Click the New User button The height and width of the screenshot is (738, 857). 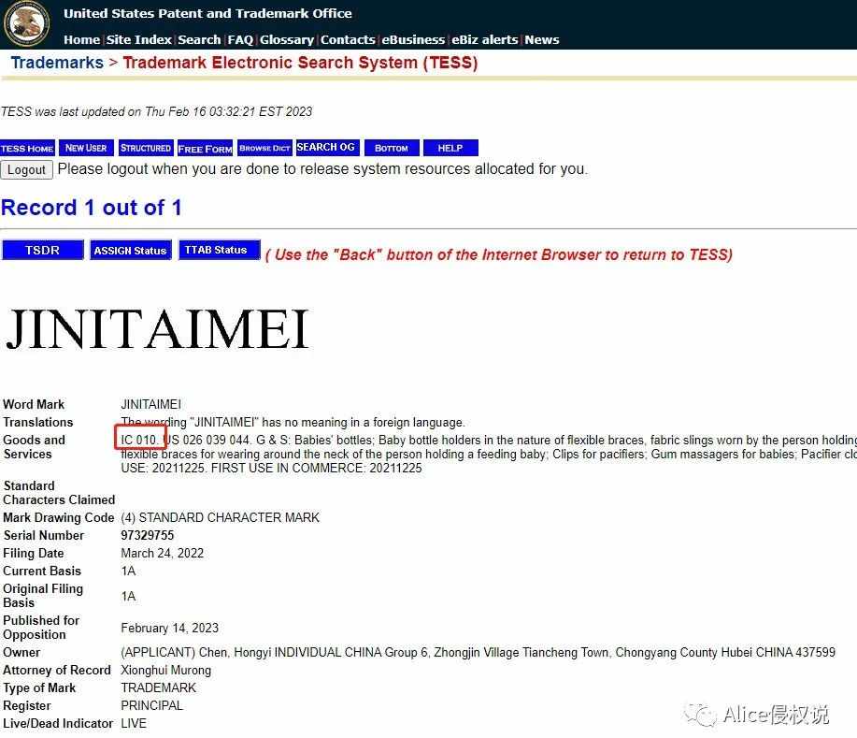pyautogui.click(x=86, y=148)
